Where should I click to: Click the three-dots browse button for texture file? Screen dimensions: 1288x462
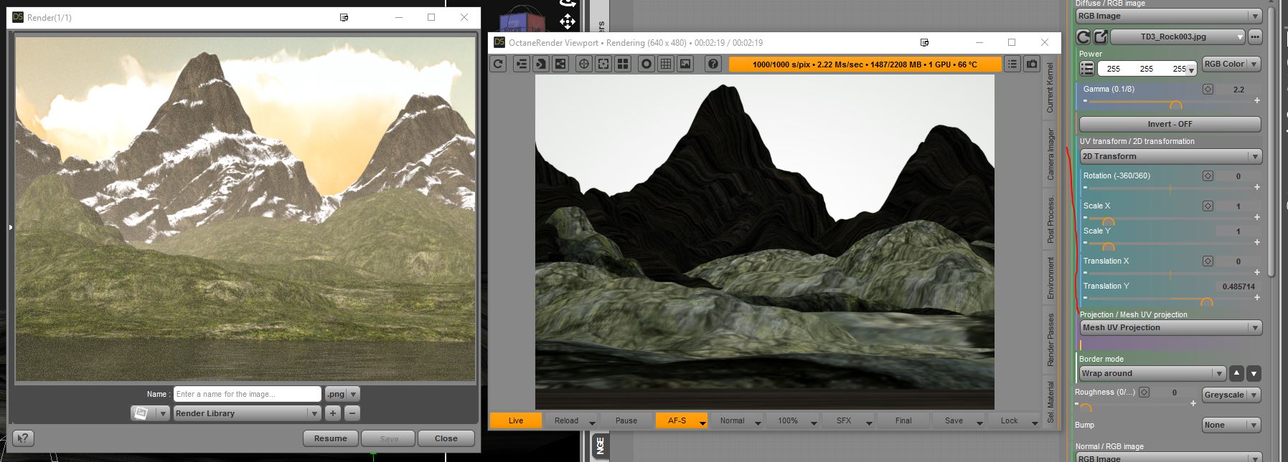1254,37
